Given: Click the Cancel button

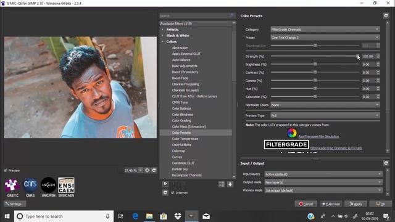Looking at the screenshot, I should pos(306,204).
